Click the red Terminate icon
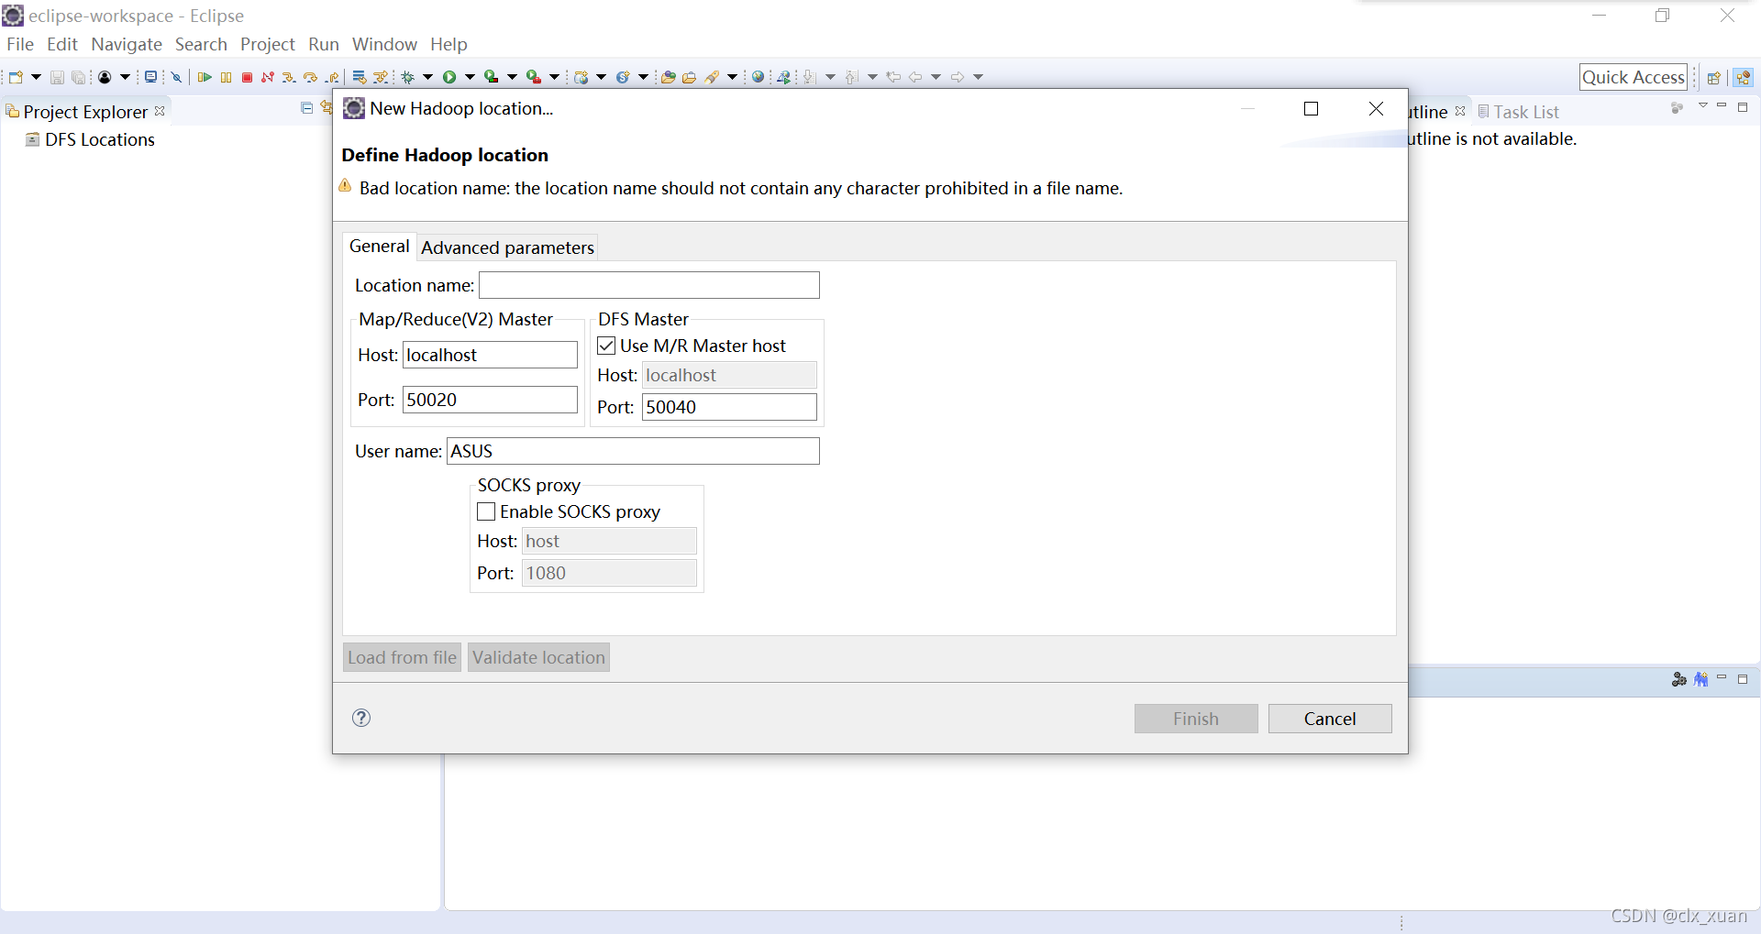 pyautogui.click(x=247, y=77)
